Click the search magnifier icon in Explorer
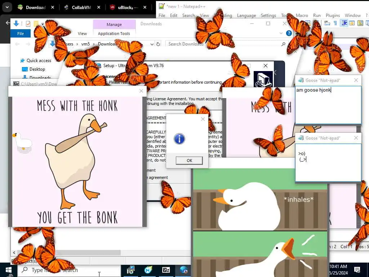Image resolution: width=369 pixels, height=277 pixels. coord(283,44)
